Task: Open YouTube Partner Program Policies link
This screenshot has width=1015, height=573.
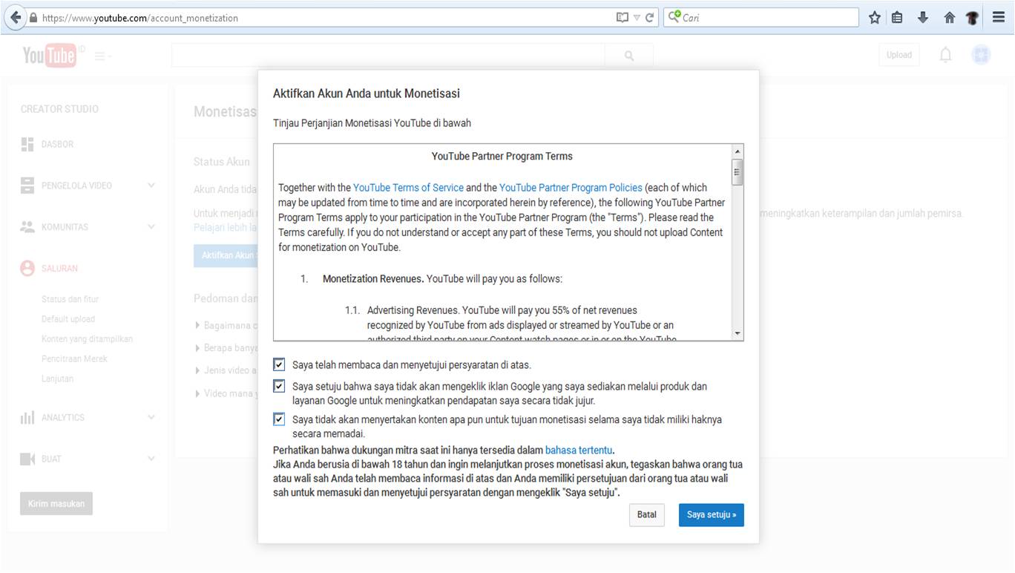Action: [x=571, y=188]
